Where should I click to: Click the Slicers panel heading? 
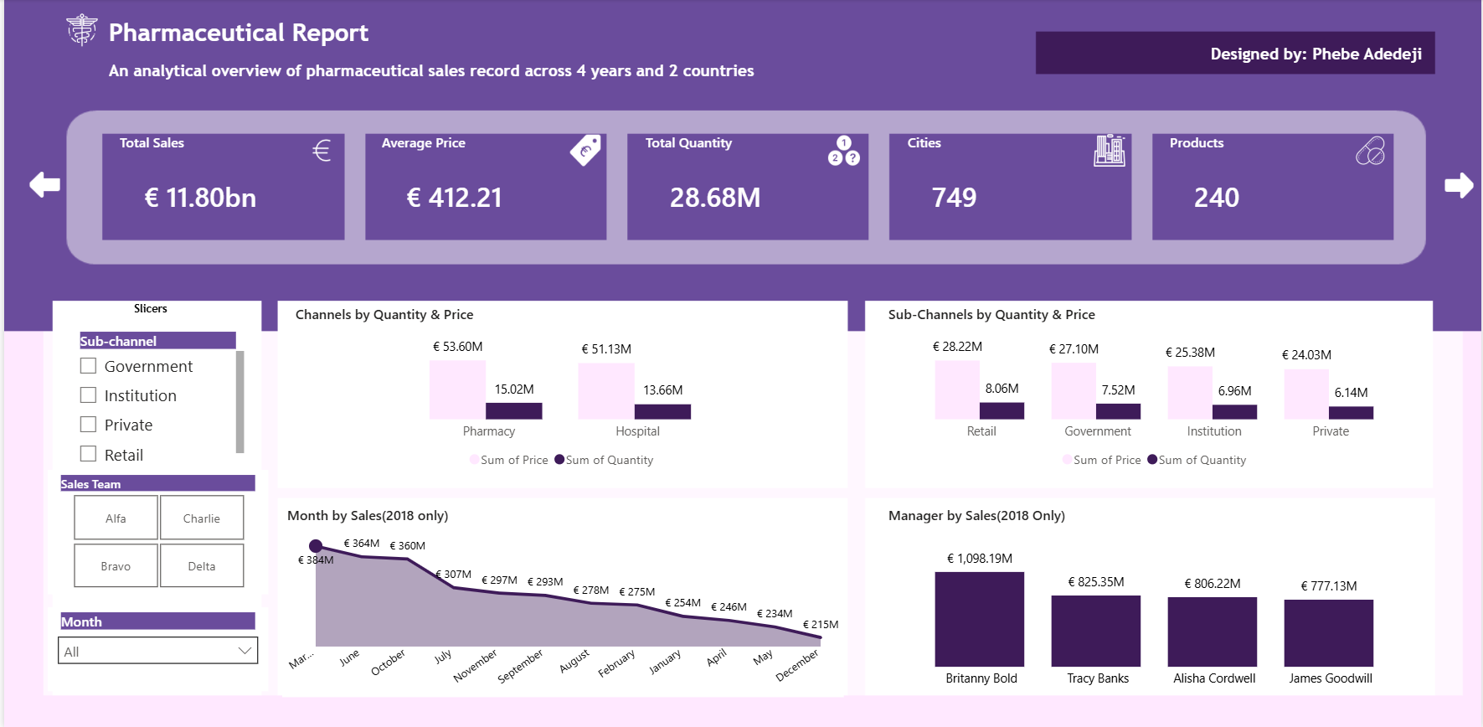point(151,308)
